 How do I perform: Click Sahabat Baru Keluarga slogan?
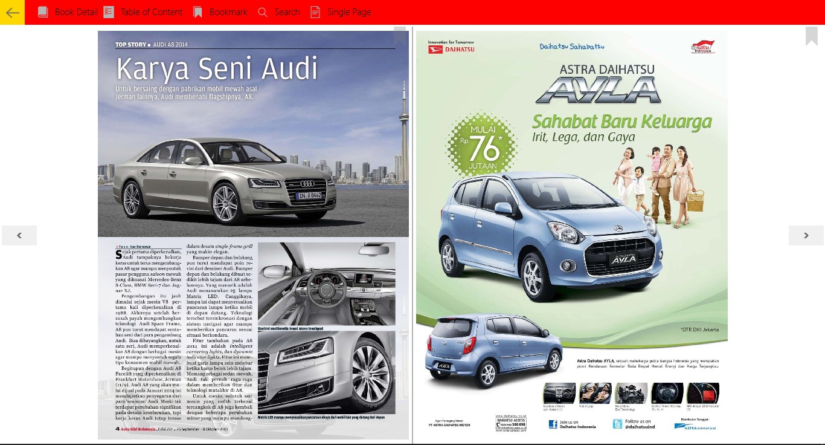(x=622, y=122)
